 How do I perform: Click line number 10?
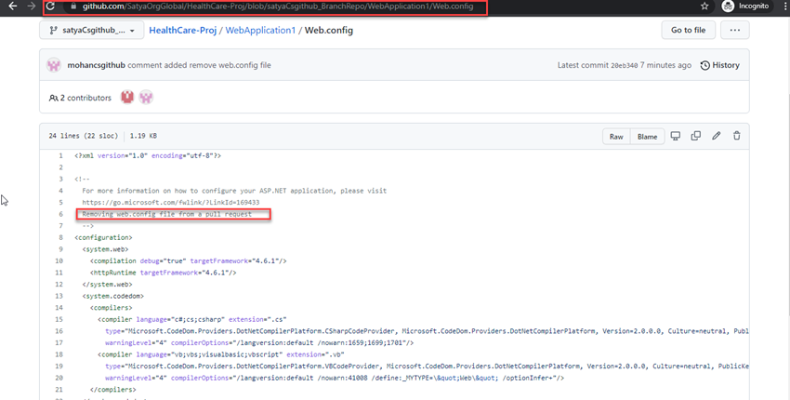tap(59, 261)
